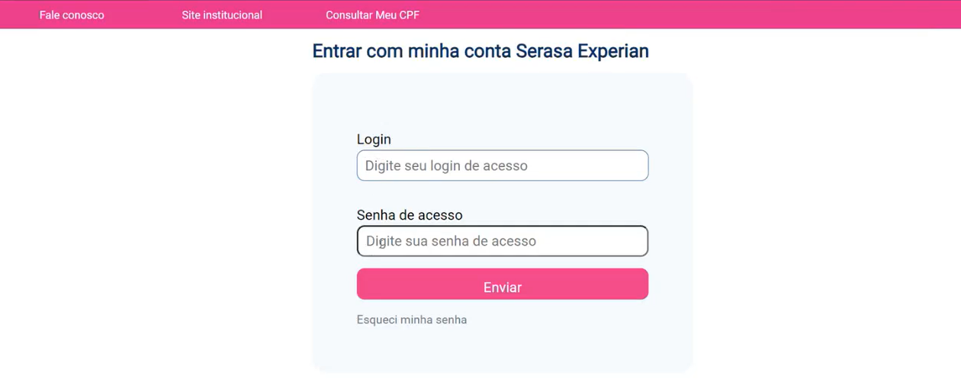Click the words Serasa Experian in the title
The image size is (961, 392).
click(582, 51)
